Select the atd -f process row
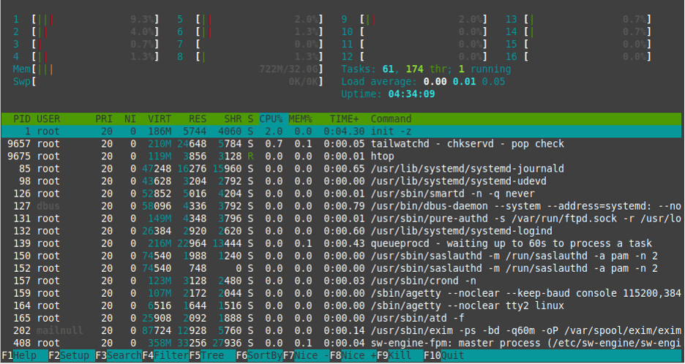 tap(341, 318)
